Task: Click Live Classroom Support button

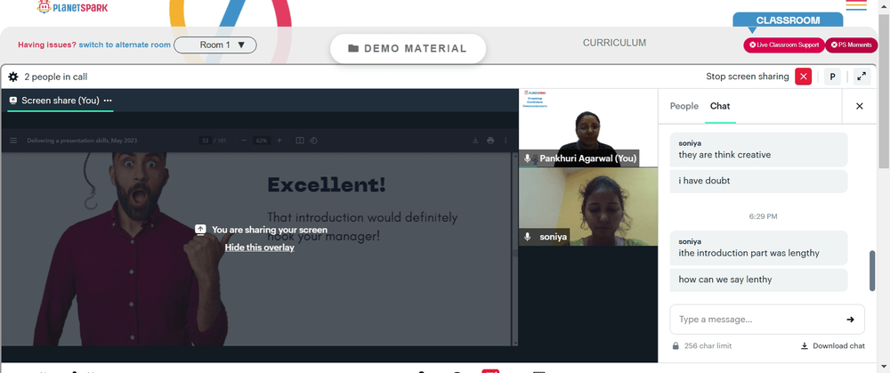Action: pyautogui.click(x=784, y=45)
